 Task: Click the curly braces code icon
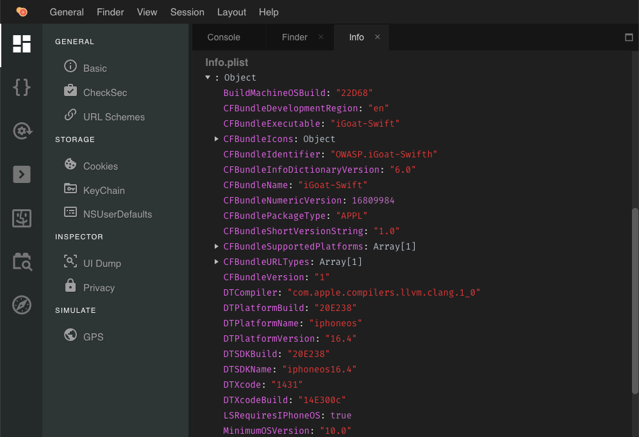tap(21, 88)
